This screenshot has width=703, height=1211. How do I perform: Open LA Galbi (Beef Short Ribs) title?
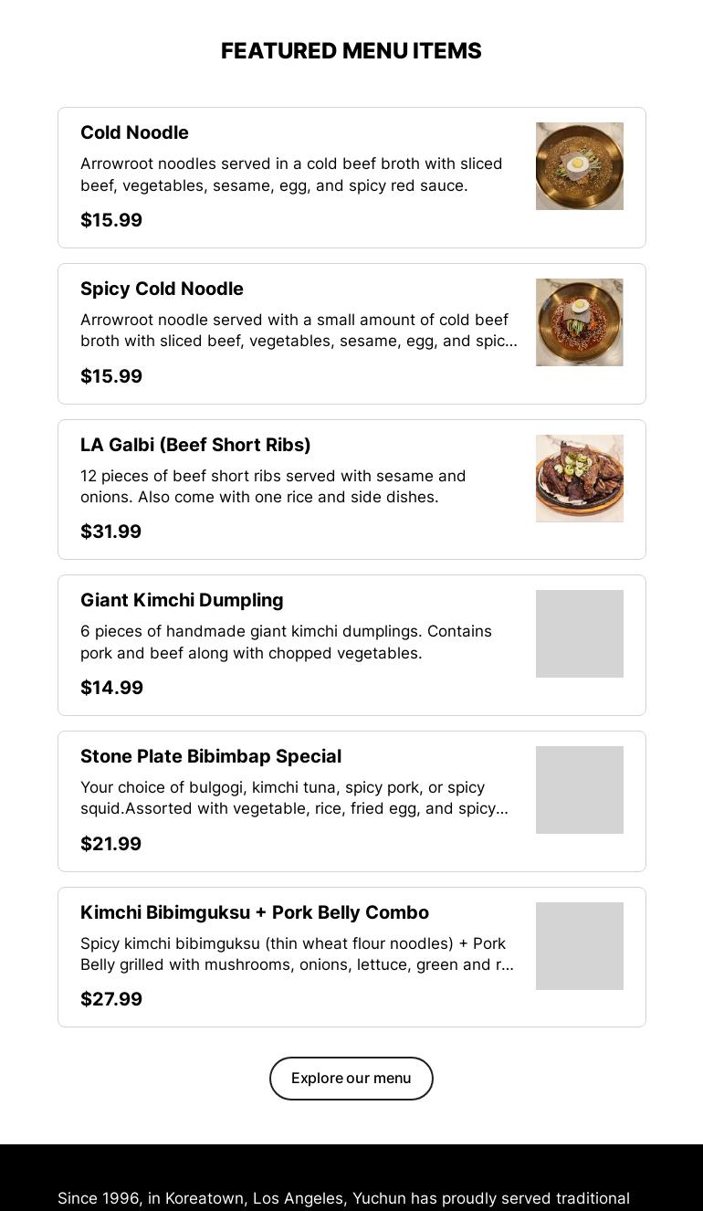click(195, 446)
